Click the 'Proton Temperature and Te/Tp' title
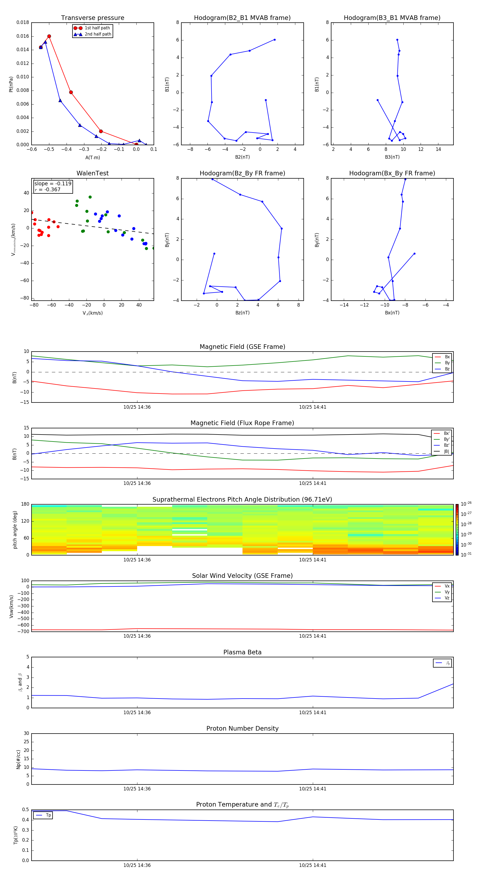This screenshot has height=889, width=485. coord(242,805)
